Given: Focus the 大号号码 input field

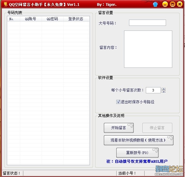Looking at the screenshot, I should click(x=147, y=23).
